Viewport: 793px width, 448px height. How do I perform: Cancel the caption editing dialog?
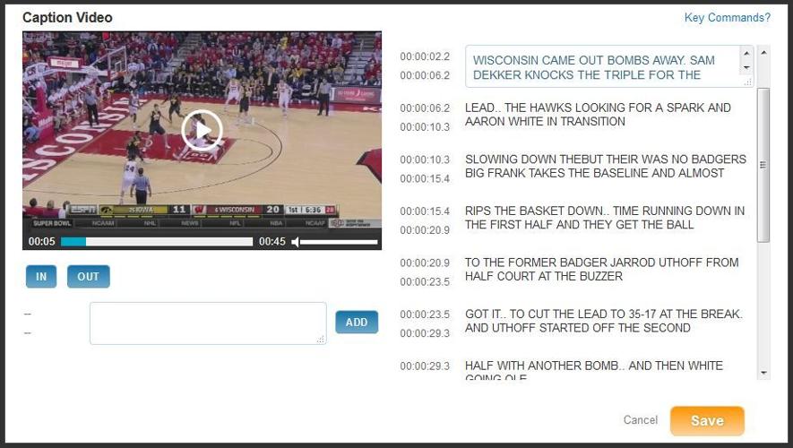(x=641, y=420)
